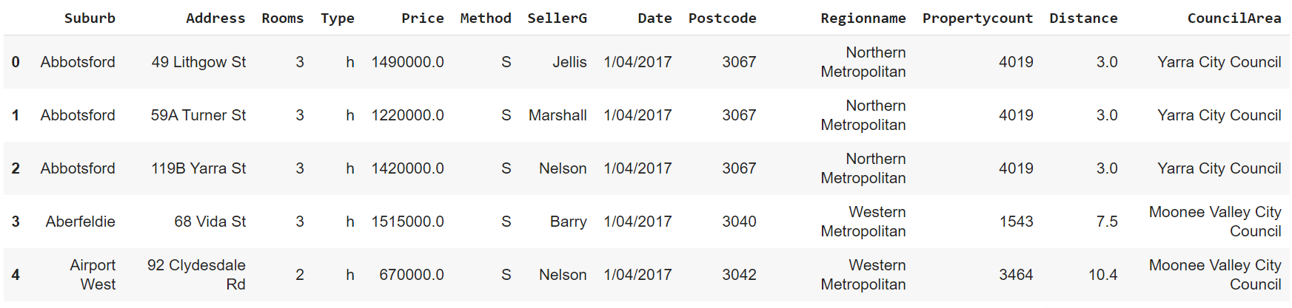
Task: Select the Price column header
Action: pos(422,18)
